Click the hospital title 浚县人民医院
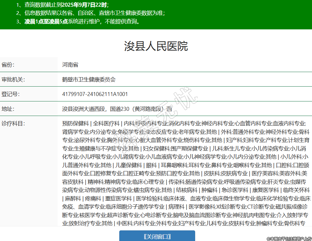This screenshot has height=241, width=312. (156, 46)
